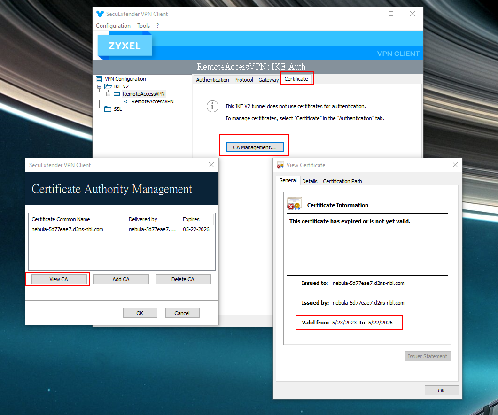This screenshot has height=415, width=498.
Task: Click the View CA button
Action: (59, 279)
